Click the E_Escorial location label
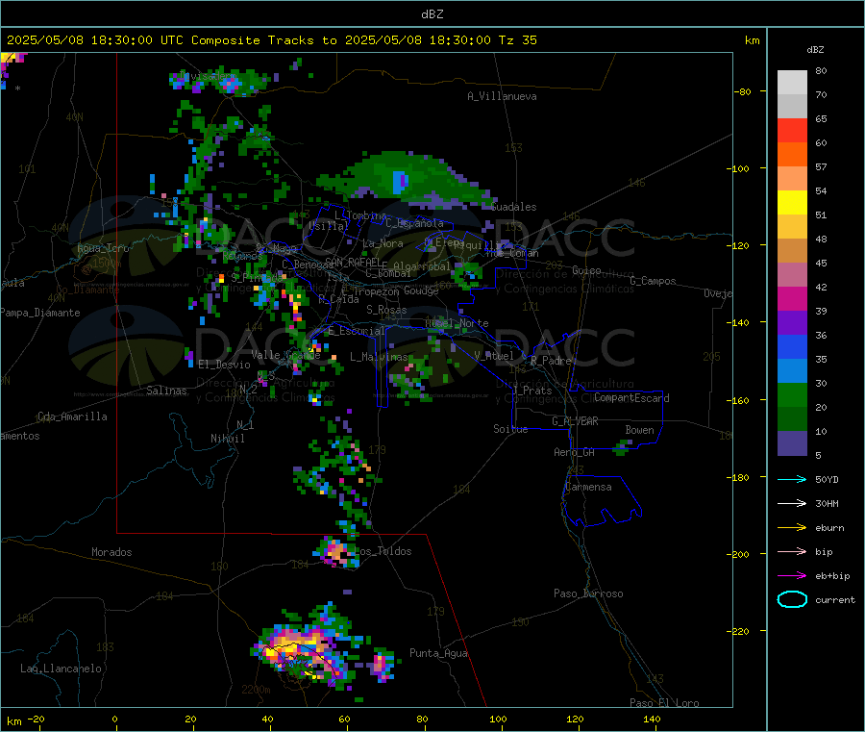Viewport: 865px width, 732px height. pos(357,331)
